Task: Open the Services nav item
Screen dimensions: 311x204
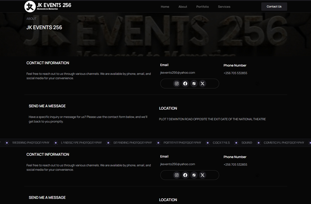Action: [224, 7]
